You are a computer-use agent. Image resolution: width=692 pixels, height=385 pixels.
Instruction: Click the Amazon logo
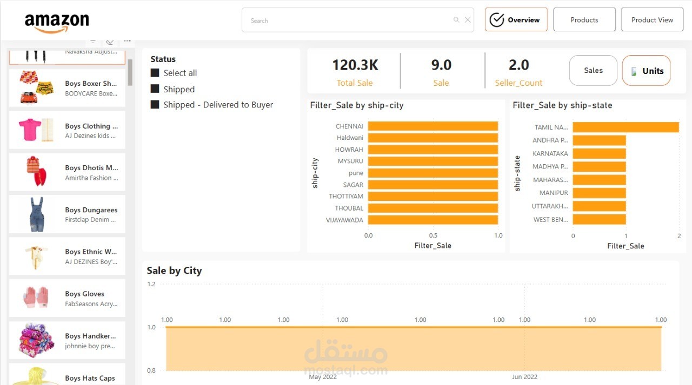pyautogui.click(x=57, y=19)
